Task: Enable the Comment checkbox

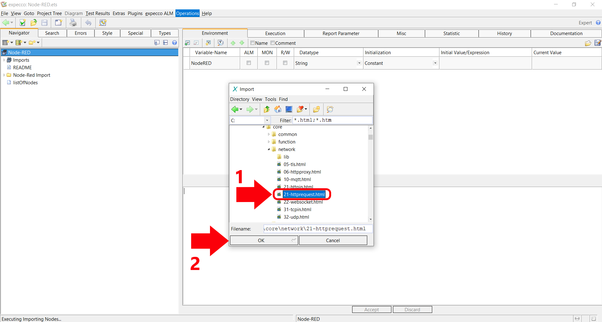Action: [272, 43]
